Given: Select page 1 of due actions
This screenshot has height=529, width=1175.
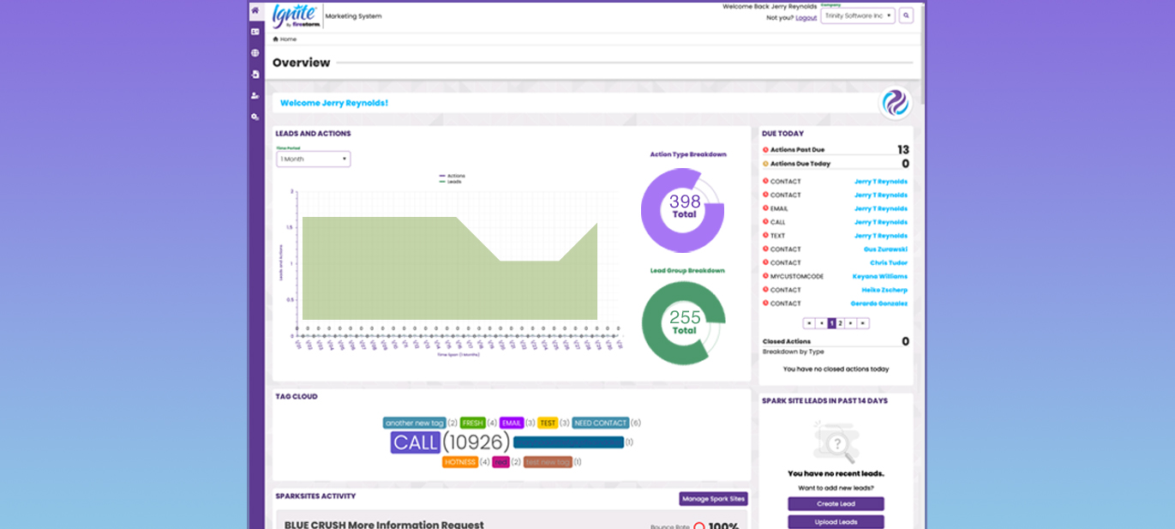Looking at the screenshot, I should pyautogui.click(x=831, y=323).
